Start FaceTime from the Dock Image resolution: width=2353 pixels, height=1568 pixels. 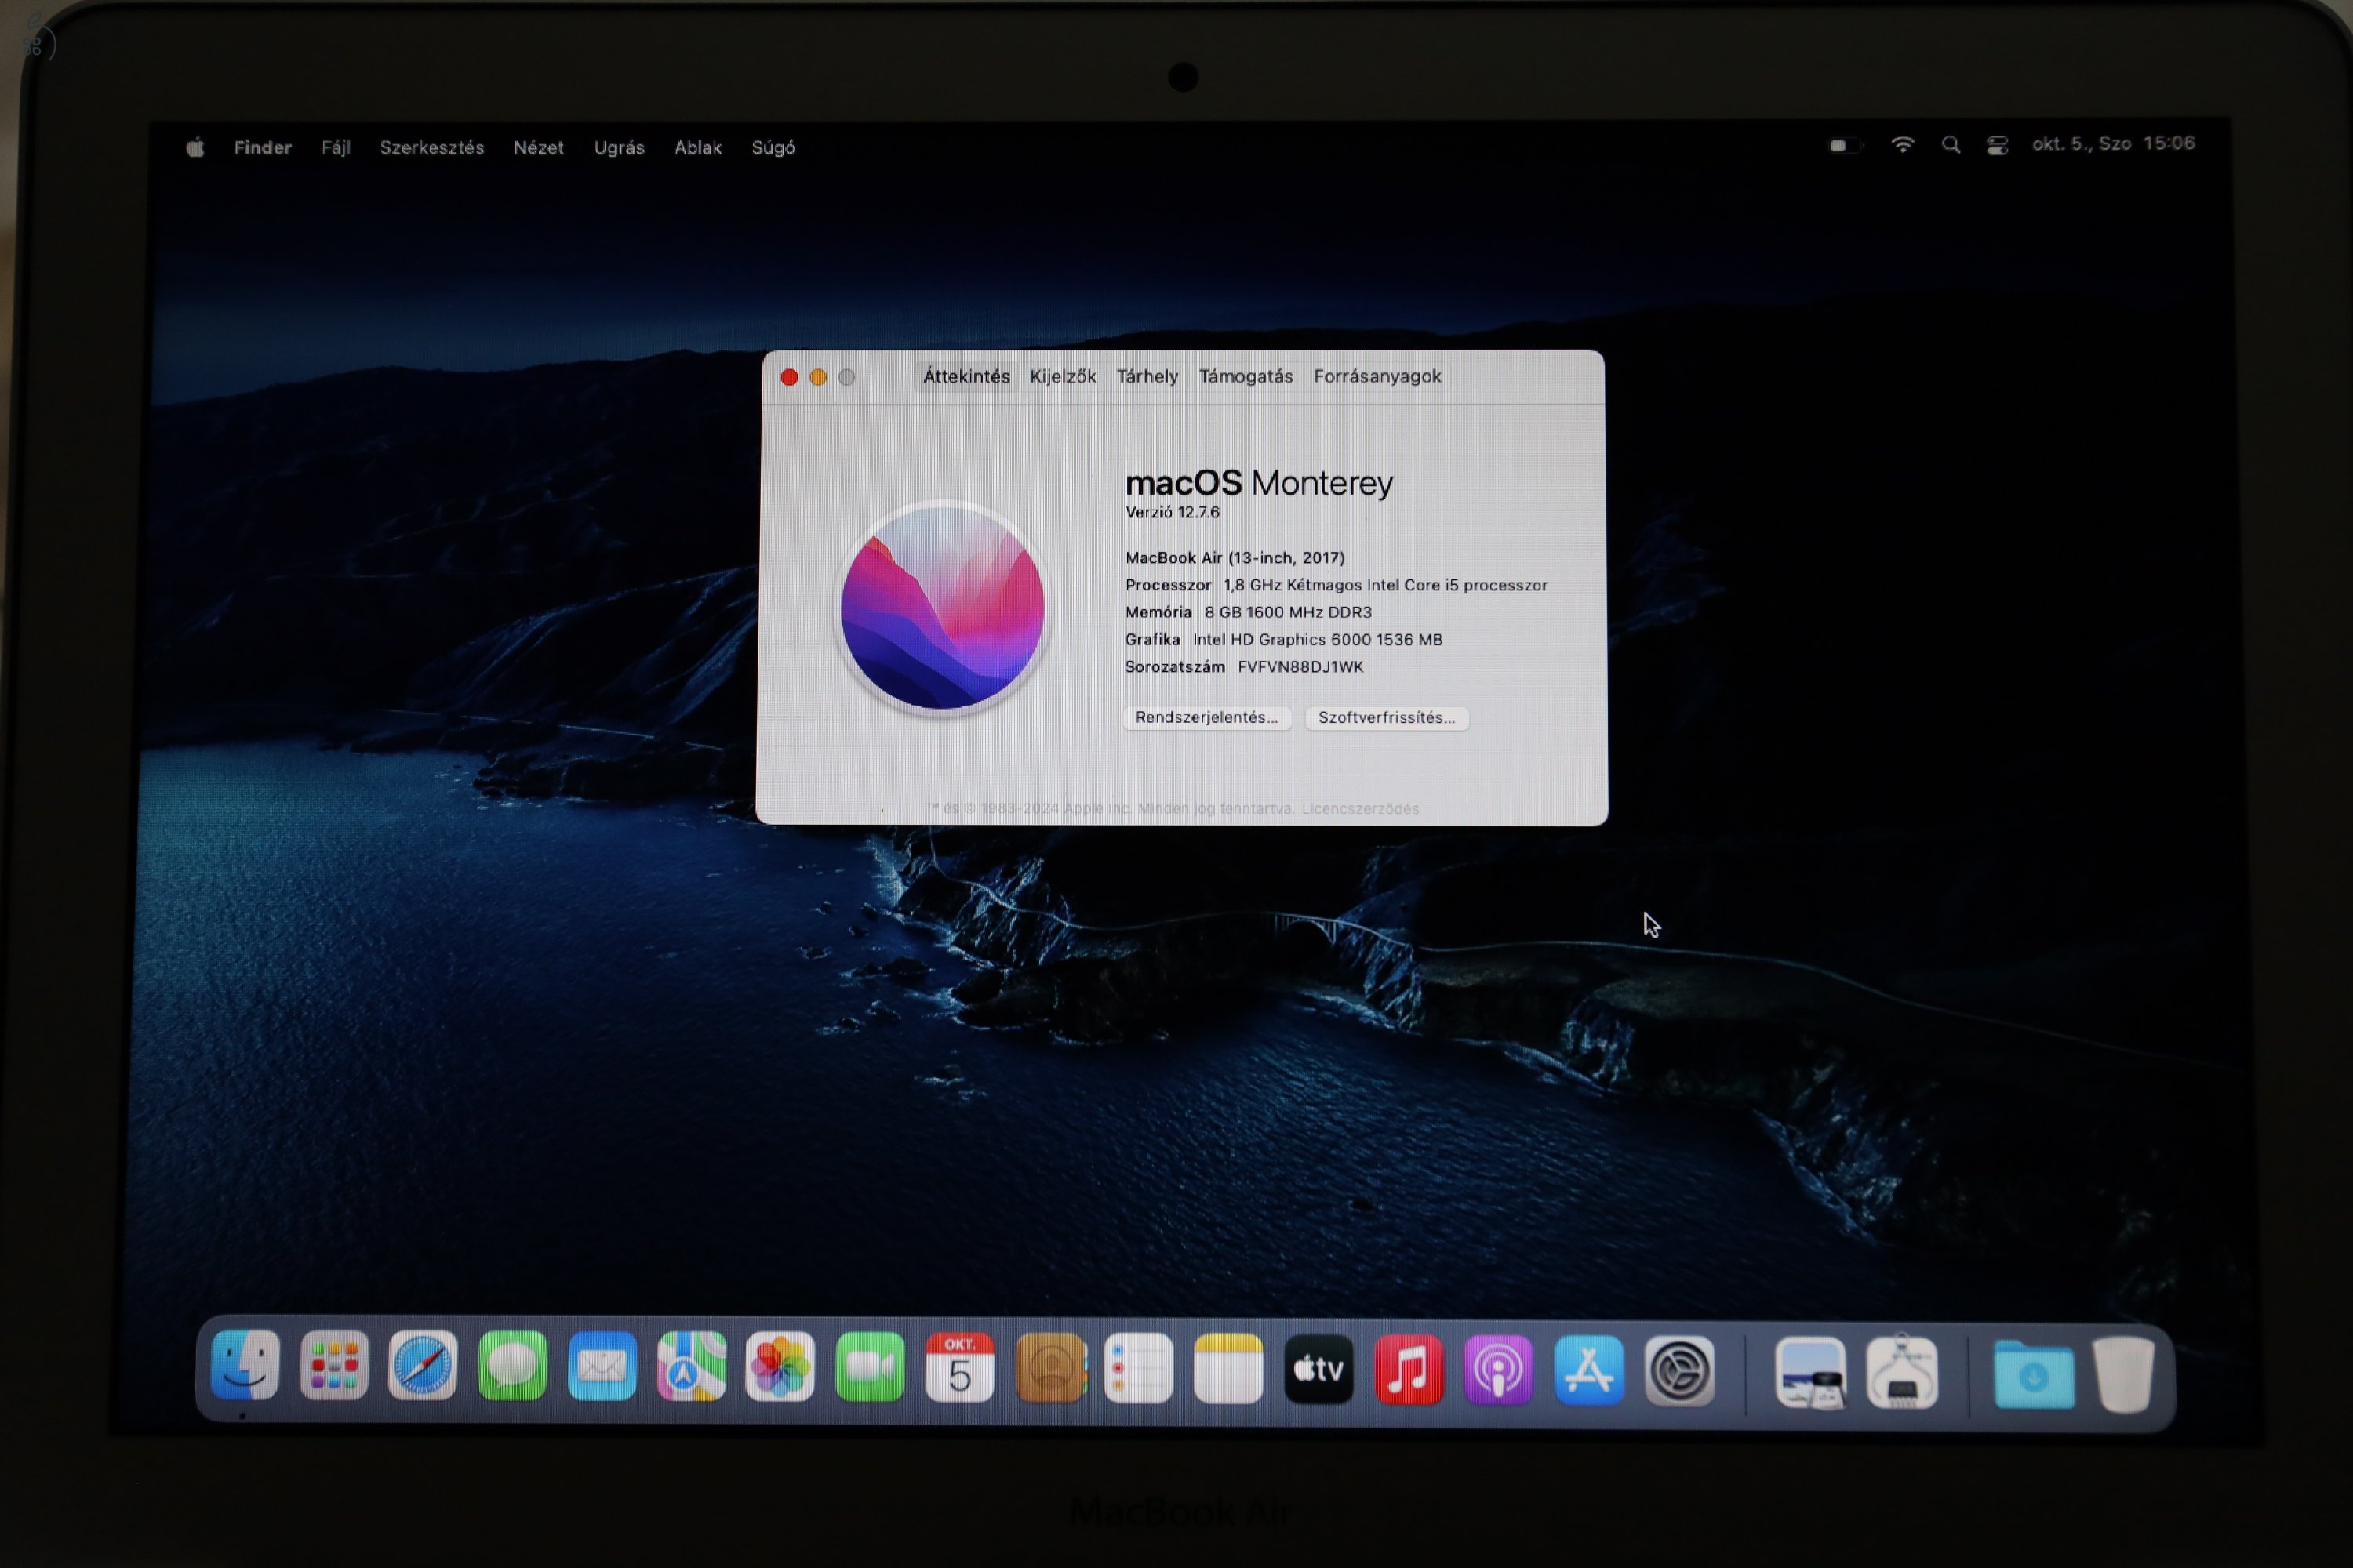click(x=869, y=1367)
